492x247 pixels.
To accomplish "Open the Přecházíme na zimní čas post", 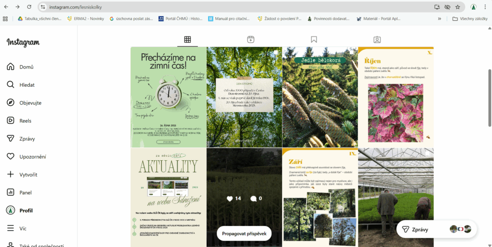I will point(168,97).
